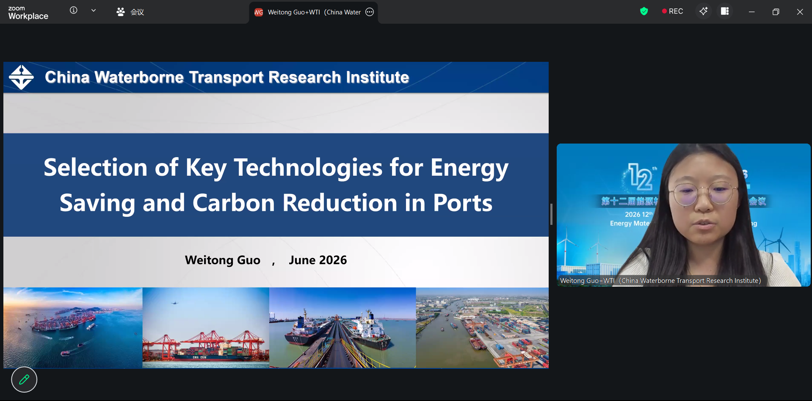The width and height of the screenshot is (812, 401).
Task: Click the red REC recording indicator
Action: click(x=672, y=11)
